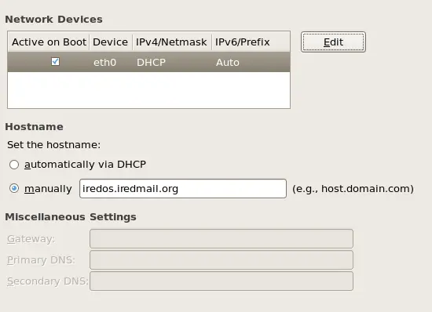The image size is (432, 312).
Task: Click the eth0 device name cell
Action: [104, 63]
